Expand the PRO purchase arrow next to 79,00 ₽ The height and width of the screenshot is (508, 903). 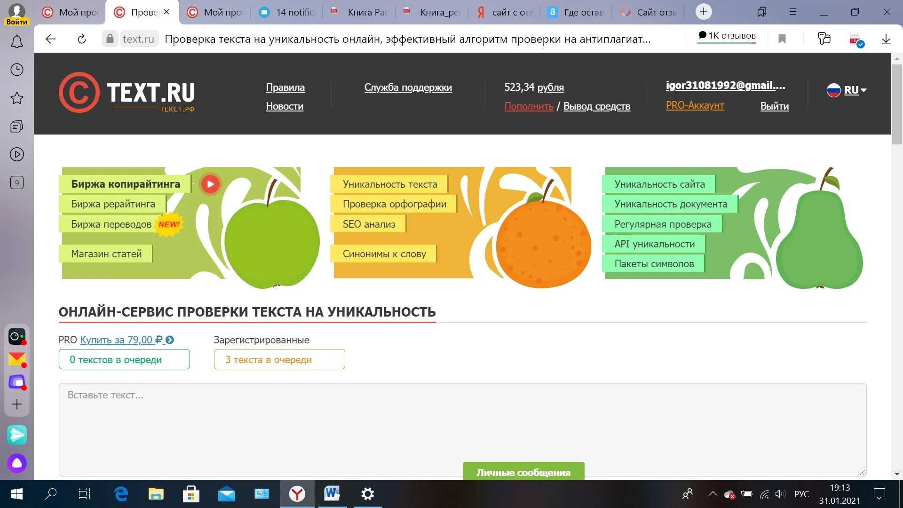click(x=170, y=340)
